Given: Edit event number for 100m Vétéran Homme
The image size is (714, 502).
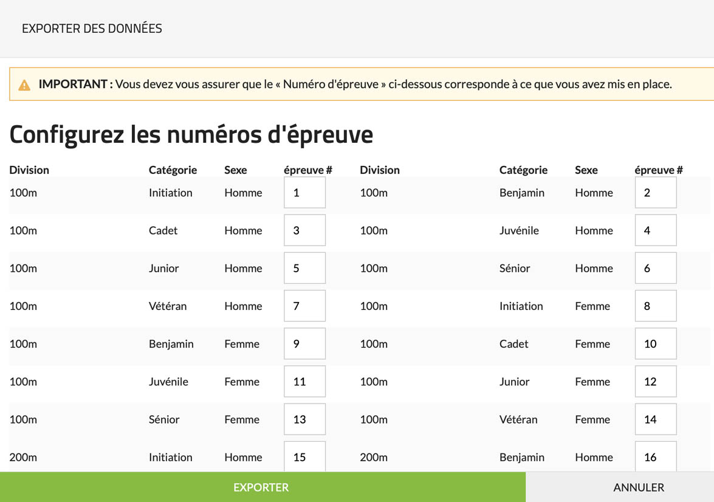Looking at the screenshot, I should pyautogui.click(x=304, y=306).
